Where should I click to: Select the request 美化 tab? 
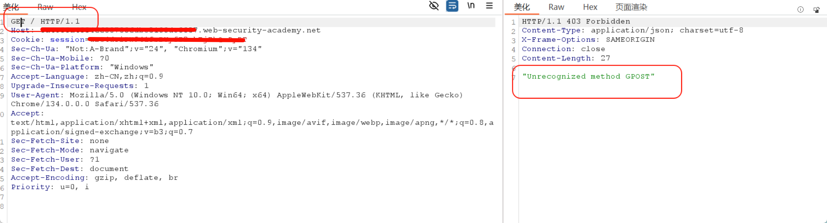(11, 7)
